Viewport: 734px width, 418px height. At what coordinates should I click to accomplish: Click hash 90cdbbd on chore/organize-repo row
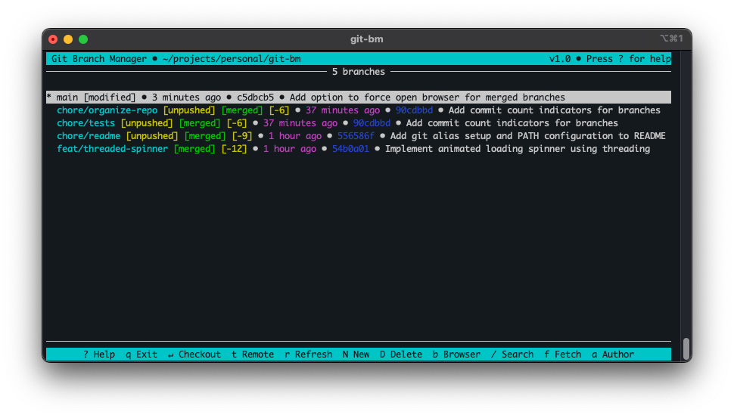click(414, 110)
